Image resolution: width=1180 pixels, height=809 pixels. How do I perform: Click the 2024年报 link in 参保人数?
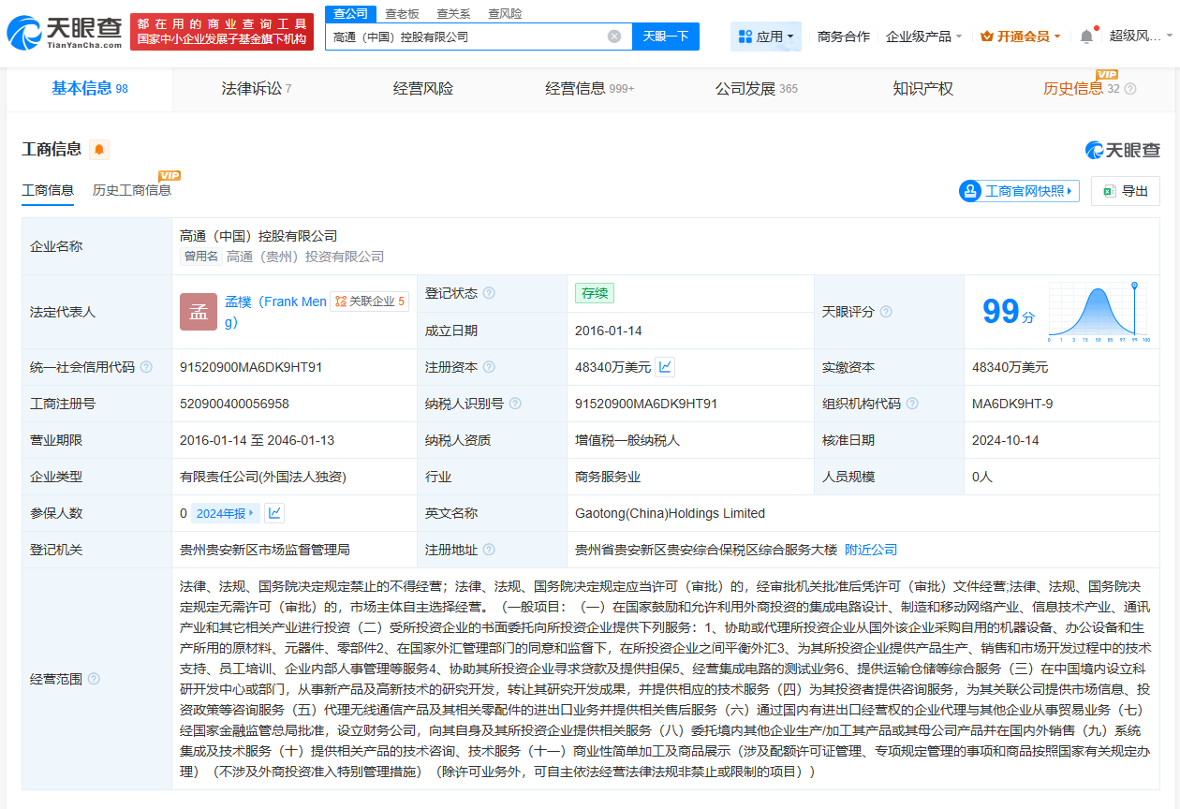(x=223, y=513)
